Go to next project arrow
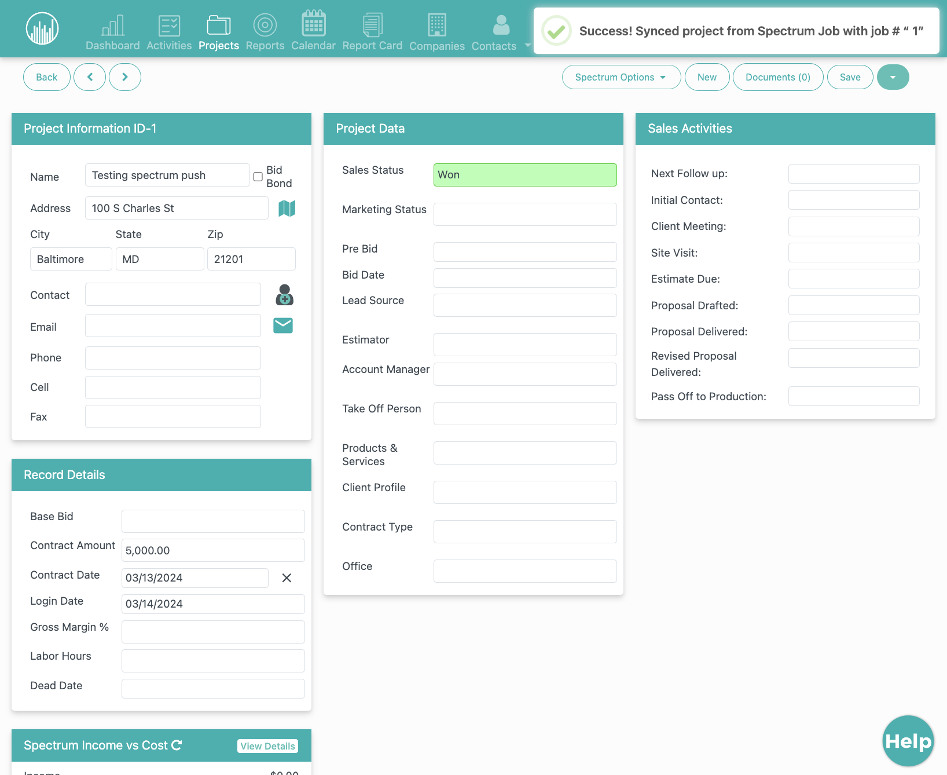This screenshot has height=775, width=947. [125, 77]
